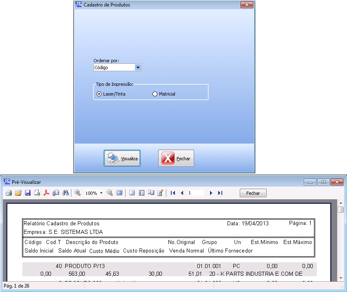The image size is (347, 292).
Task: Click the binoculars find icon
Action: click(x=65, y=193)
